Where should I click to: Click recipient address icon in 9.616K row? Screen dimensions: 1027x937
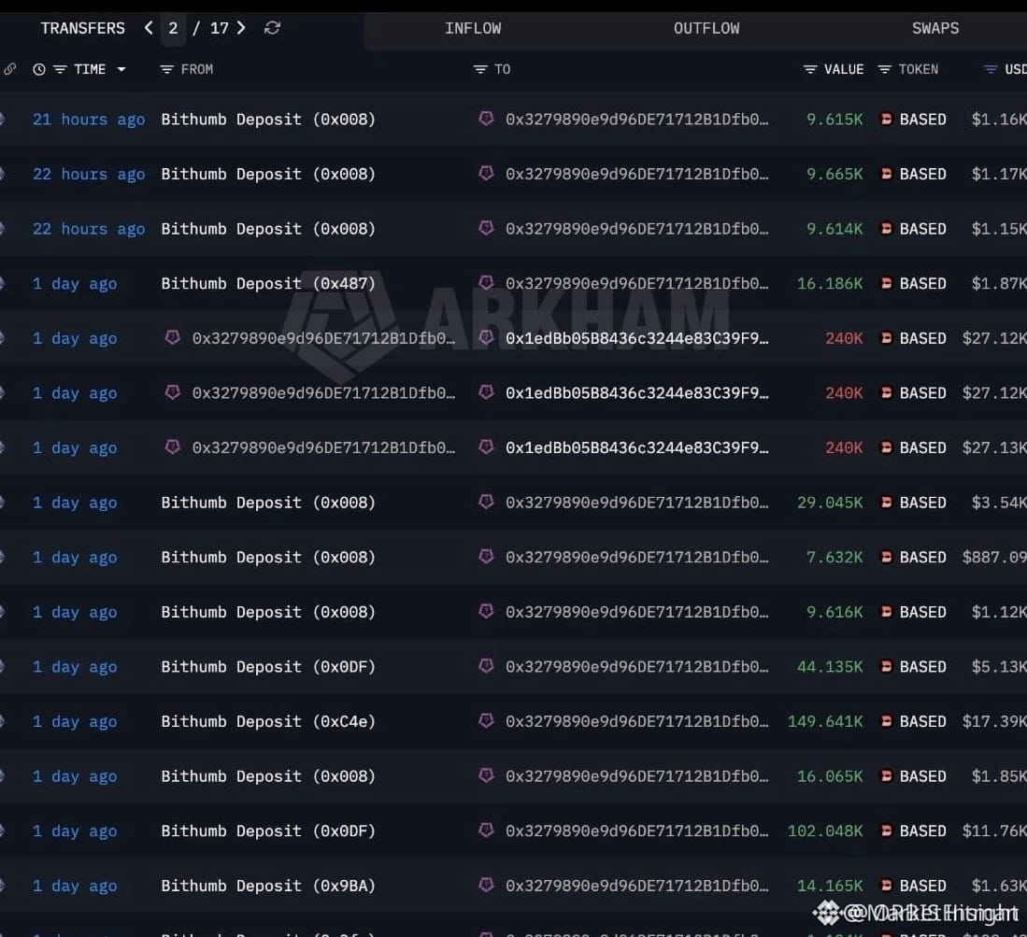(x=486, y=611)
